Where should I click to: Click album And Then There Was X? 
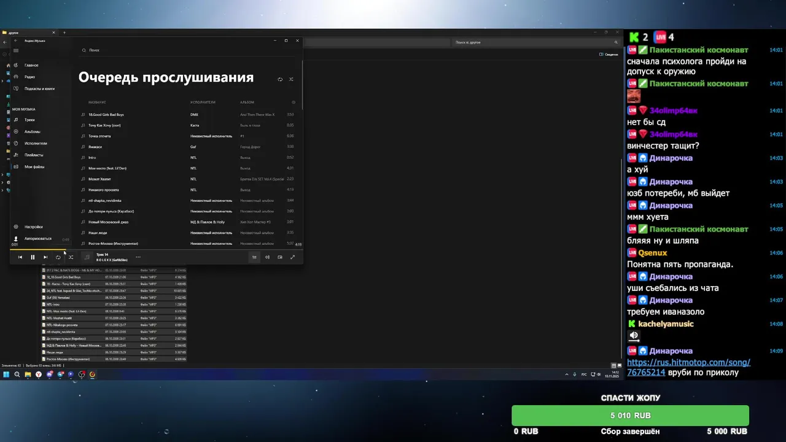(257, 115)
